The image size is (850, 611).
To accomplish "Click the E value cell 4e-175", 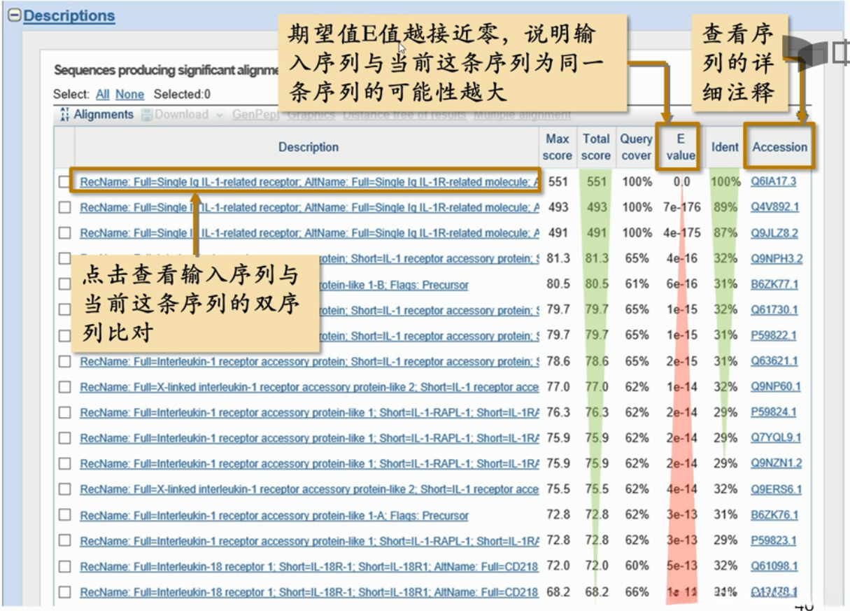I will tap(681, 233).
